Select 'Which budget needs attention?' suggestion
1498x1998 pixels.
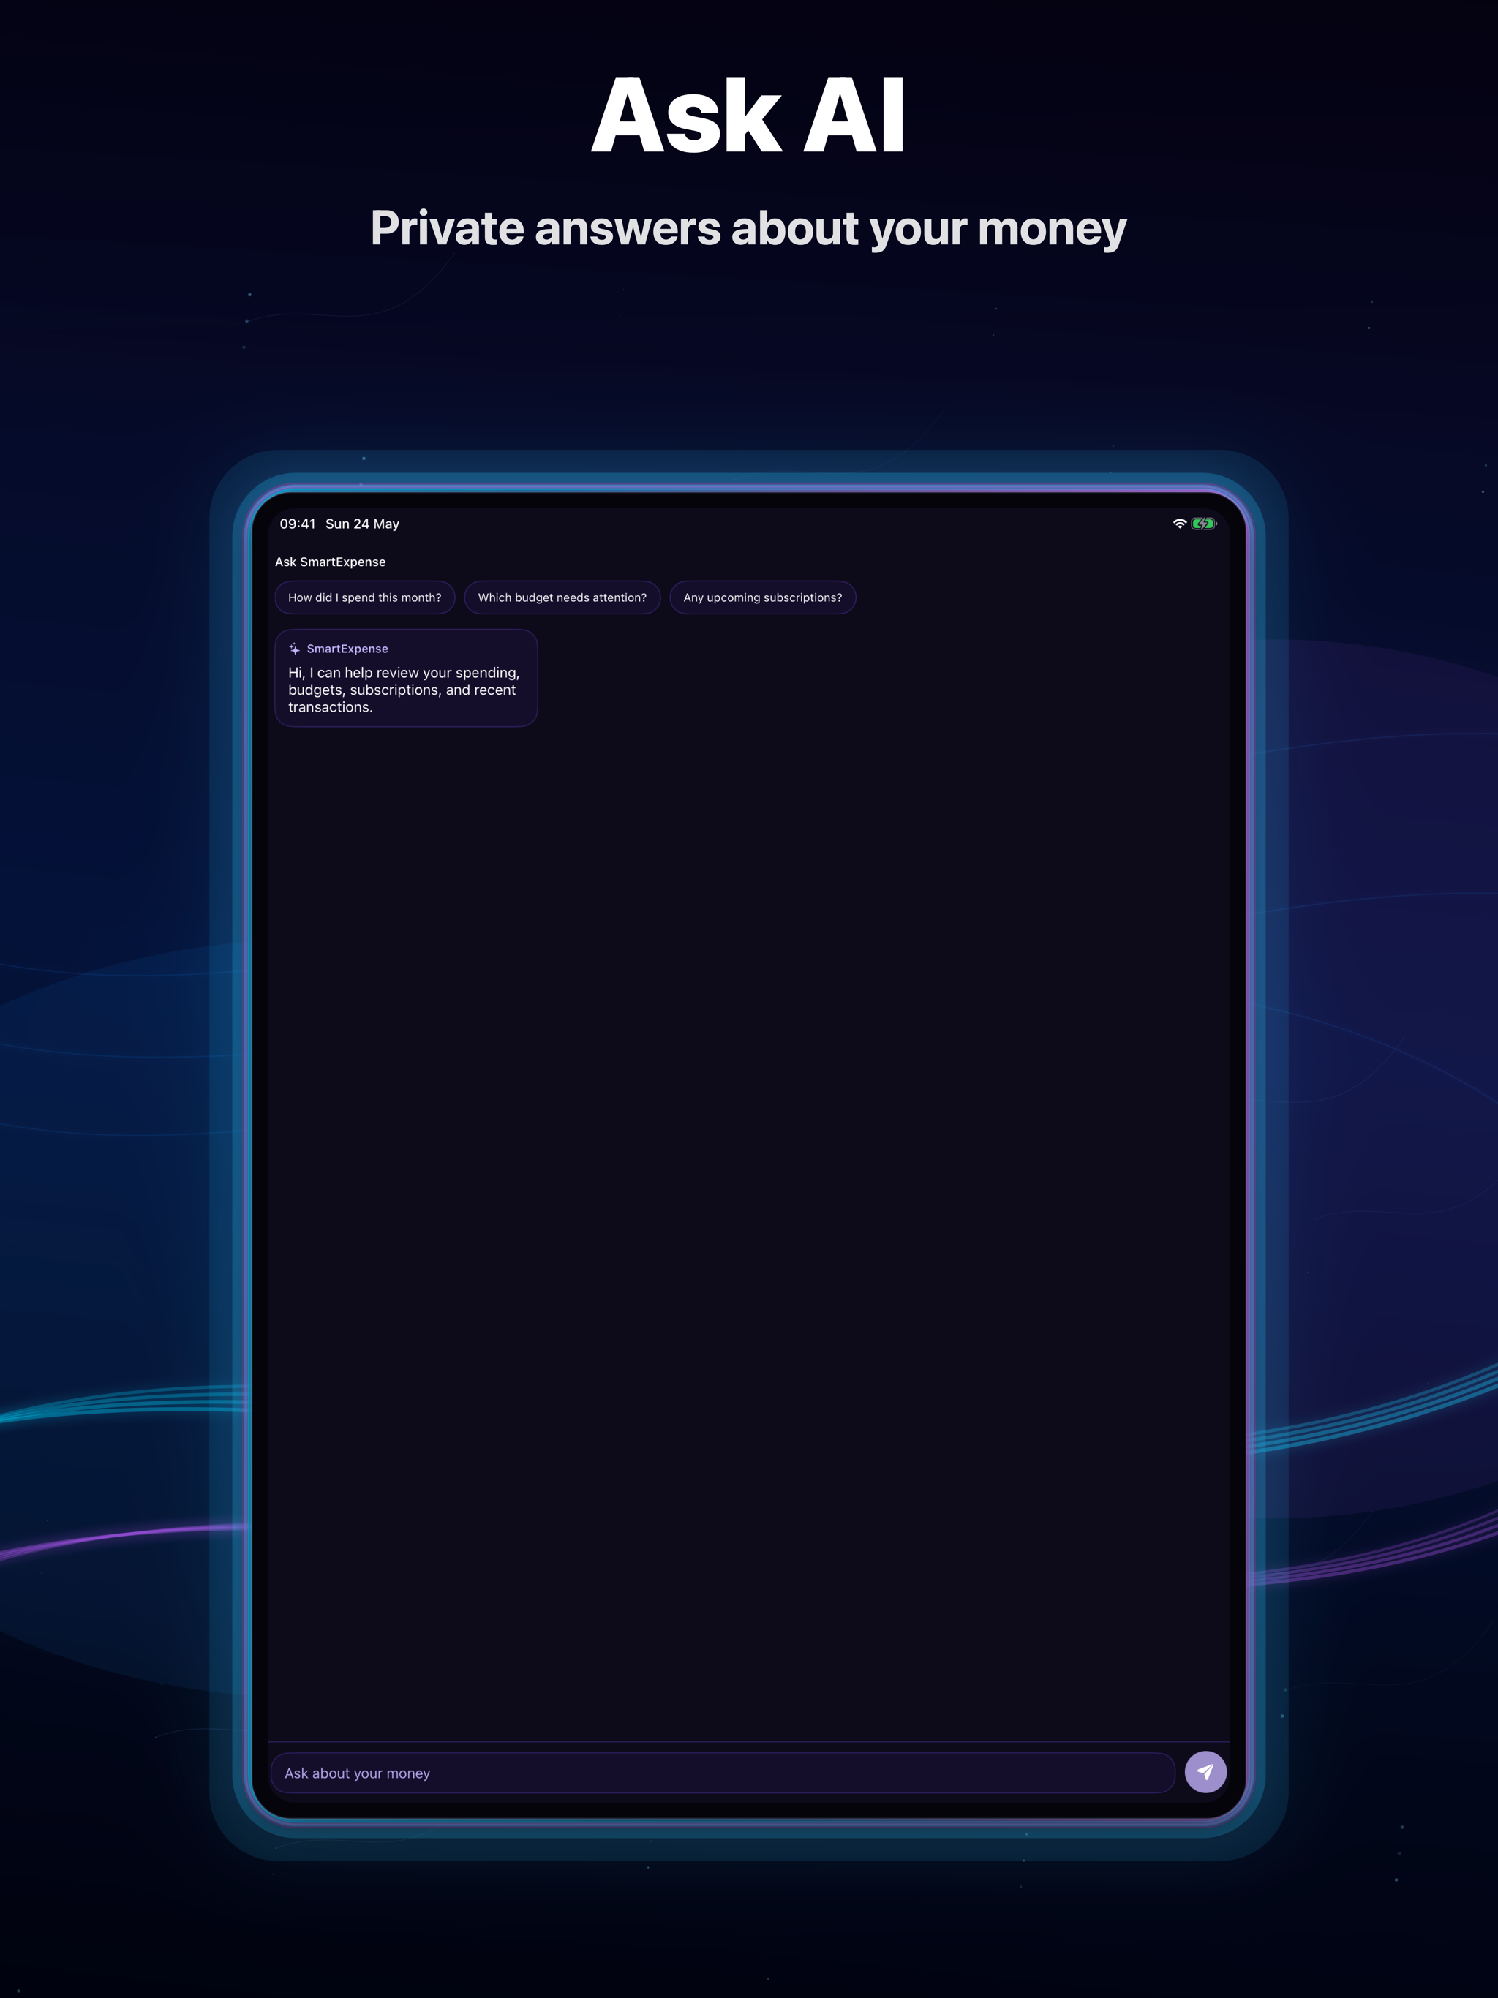pyautogui.click(x=562, y=598)
